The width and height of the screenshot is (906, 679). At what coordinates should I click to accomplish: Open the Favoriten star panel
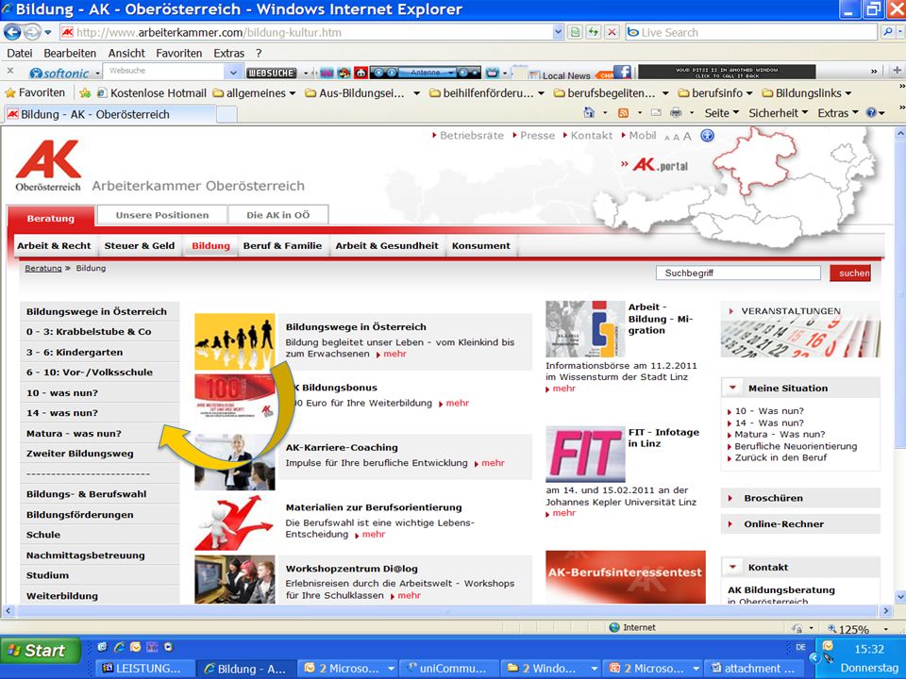coord(35,93)
